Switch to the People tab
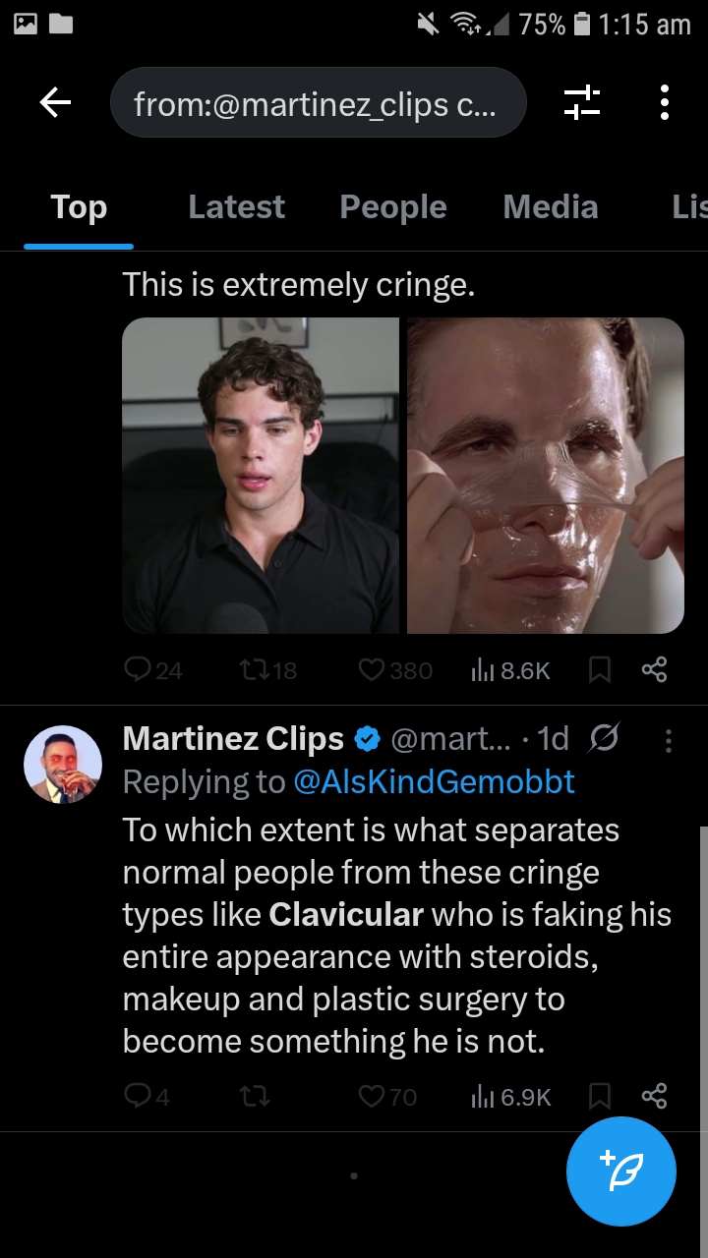This screenshot has width=708, height=1258. [x=392, y=207]
